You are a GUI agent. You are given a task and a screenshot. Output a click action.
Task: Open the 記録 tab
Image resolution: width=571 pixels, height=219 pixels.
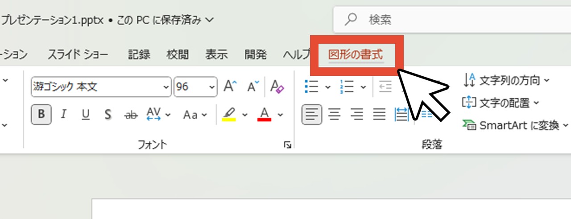point(139,55)
